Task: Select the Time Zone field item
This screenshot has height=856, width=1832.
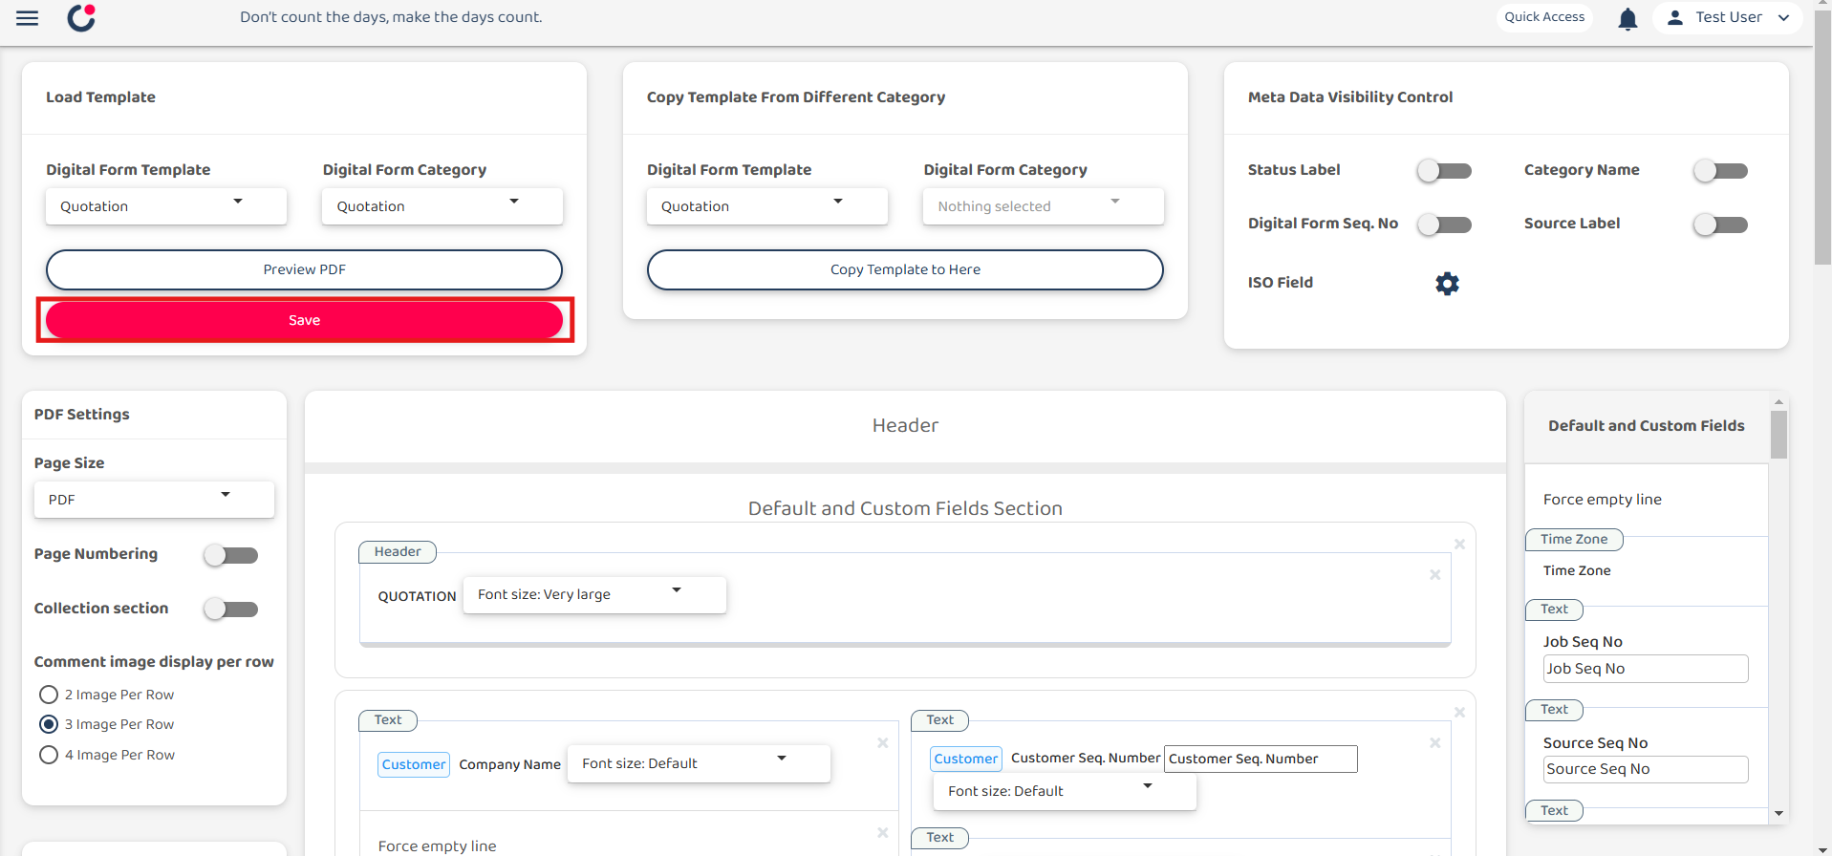Action: (x=1577, y=570)
